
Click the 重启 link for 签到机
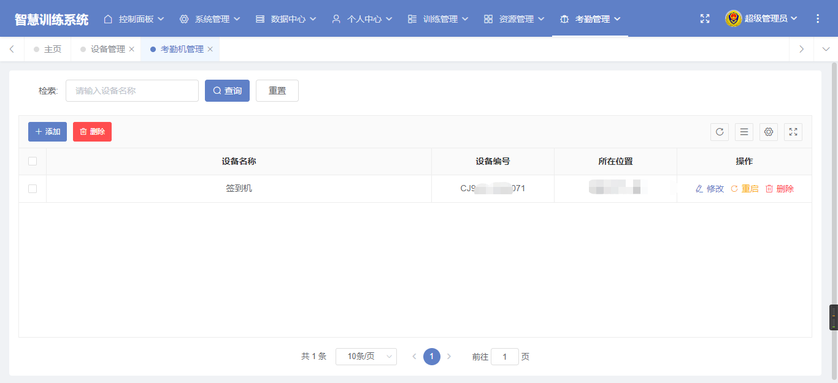[745, 189]
